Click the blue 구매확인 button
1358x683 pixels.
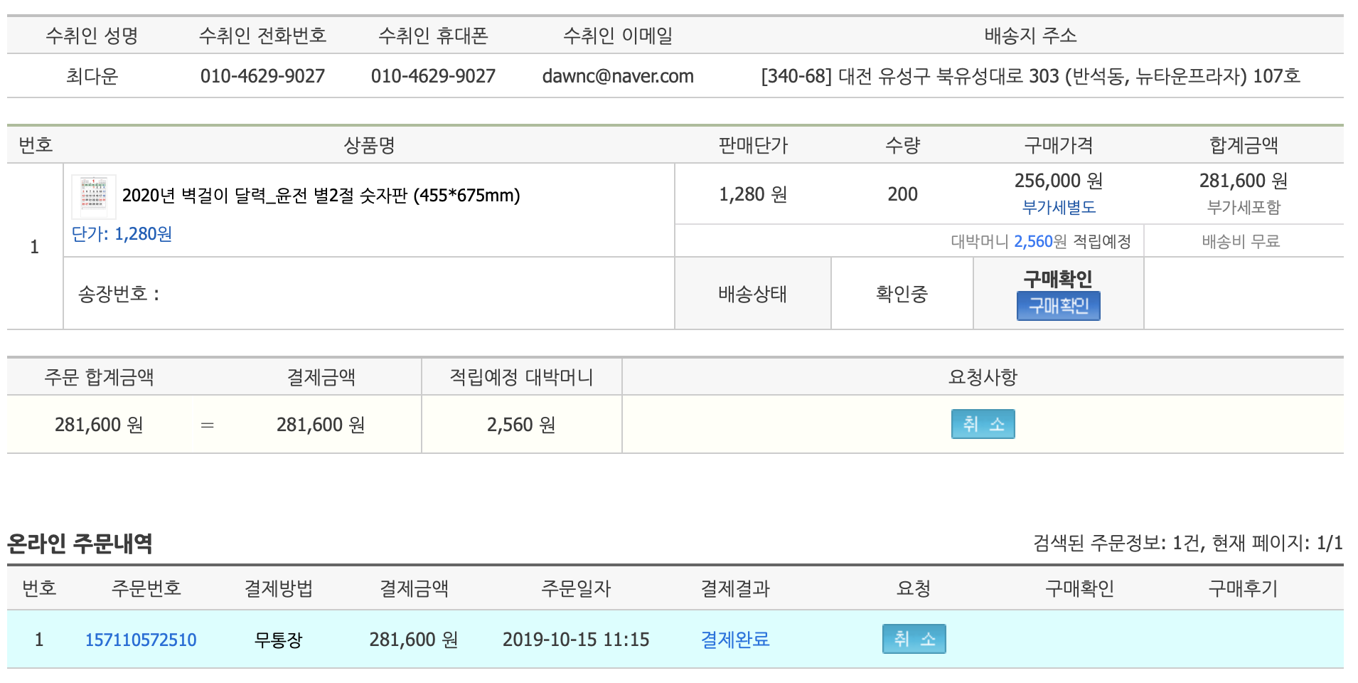[x=1058, y=306]
